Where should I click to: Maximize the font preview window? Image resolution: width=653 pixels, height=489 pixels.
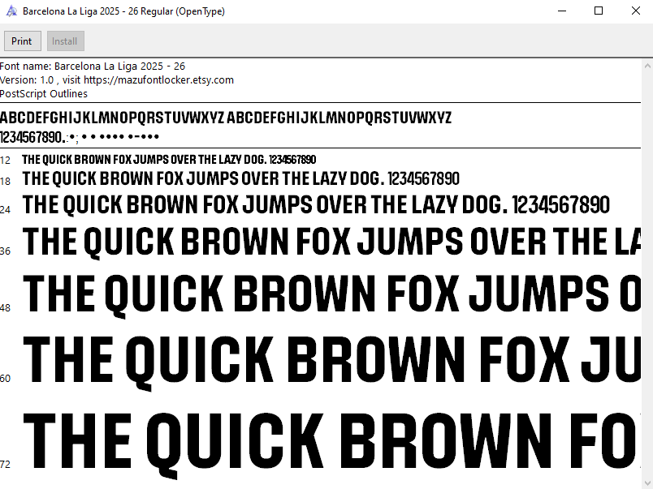click(599, 11)
